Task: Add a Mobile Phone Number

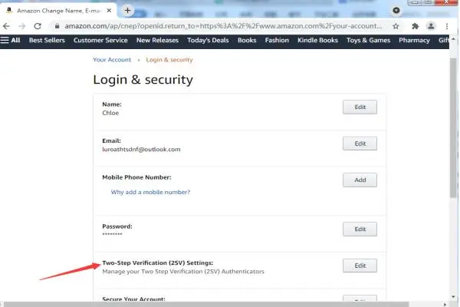Action: point(360,180)
